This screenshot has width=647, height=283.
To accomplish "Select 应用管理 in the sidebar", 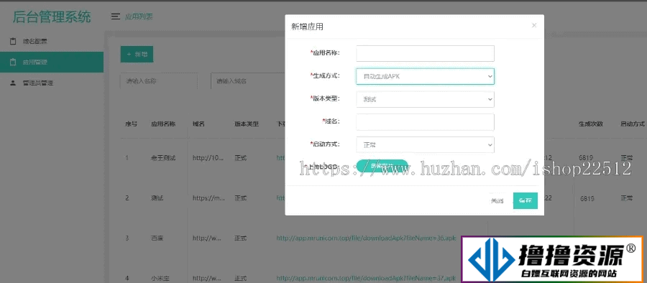I will 52,62.
